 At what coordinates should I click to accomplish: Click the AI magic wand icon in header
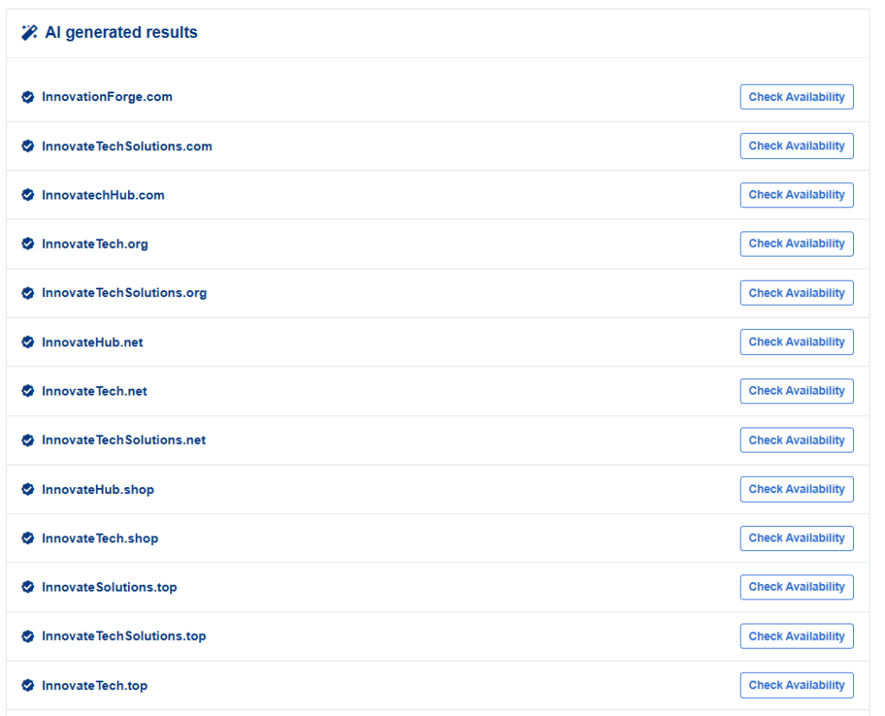29,33
